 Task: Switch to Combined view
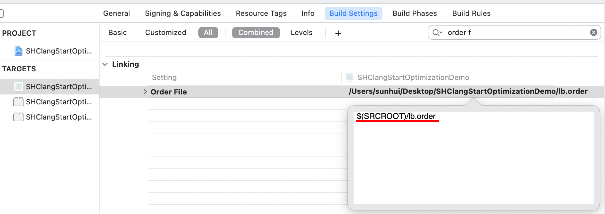click(256, 32)
